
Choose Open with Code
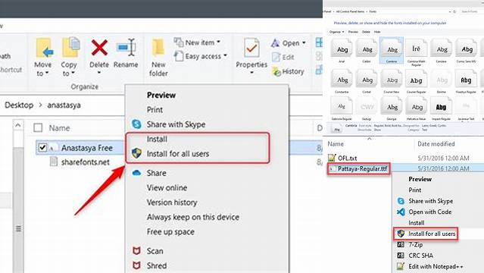coord(429,212)
